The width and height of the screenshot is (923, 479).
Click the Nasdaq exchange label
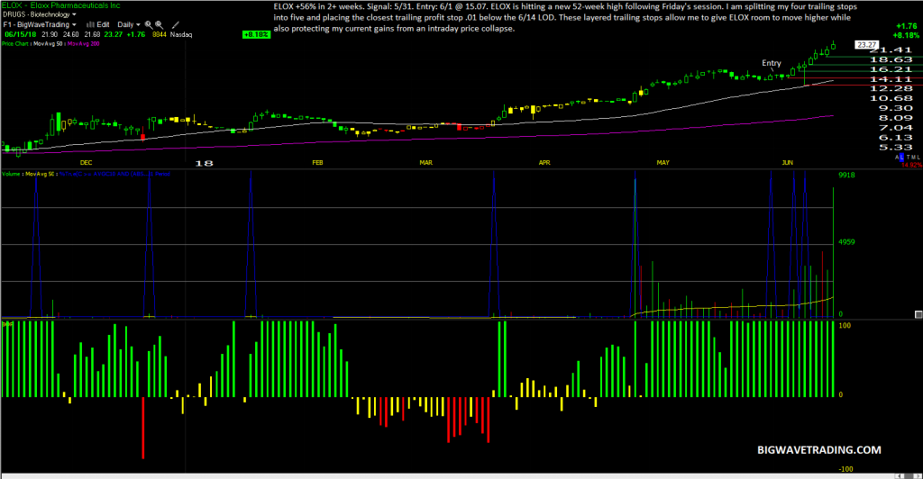tap(180, 35)
